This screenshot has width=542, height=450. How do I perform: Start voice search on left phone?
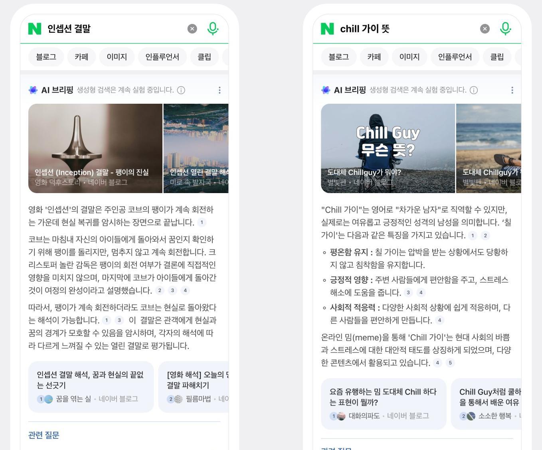(213, 29)
